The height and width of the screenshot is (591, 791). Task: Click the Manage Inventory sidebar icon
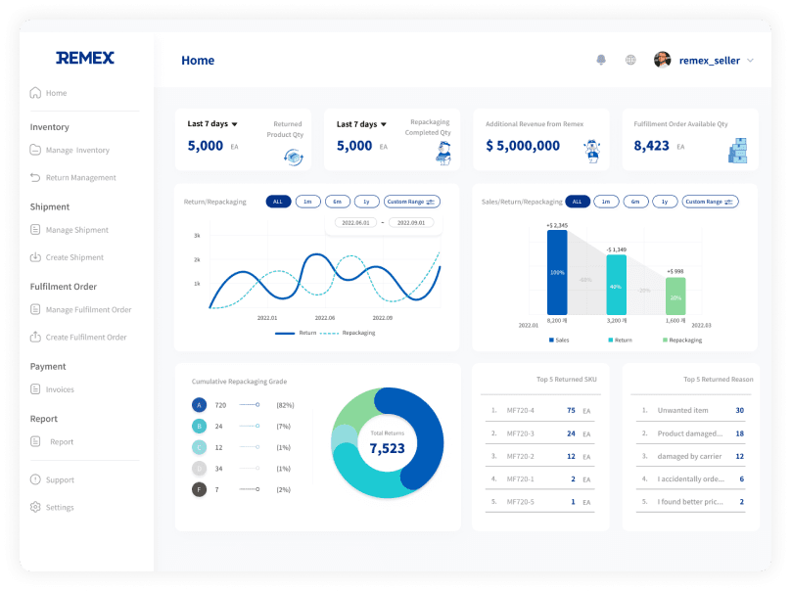(x=35, y=150)
